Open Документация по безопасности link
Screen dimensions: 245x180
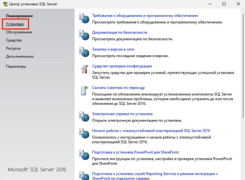(120, 32)
